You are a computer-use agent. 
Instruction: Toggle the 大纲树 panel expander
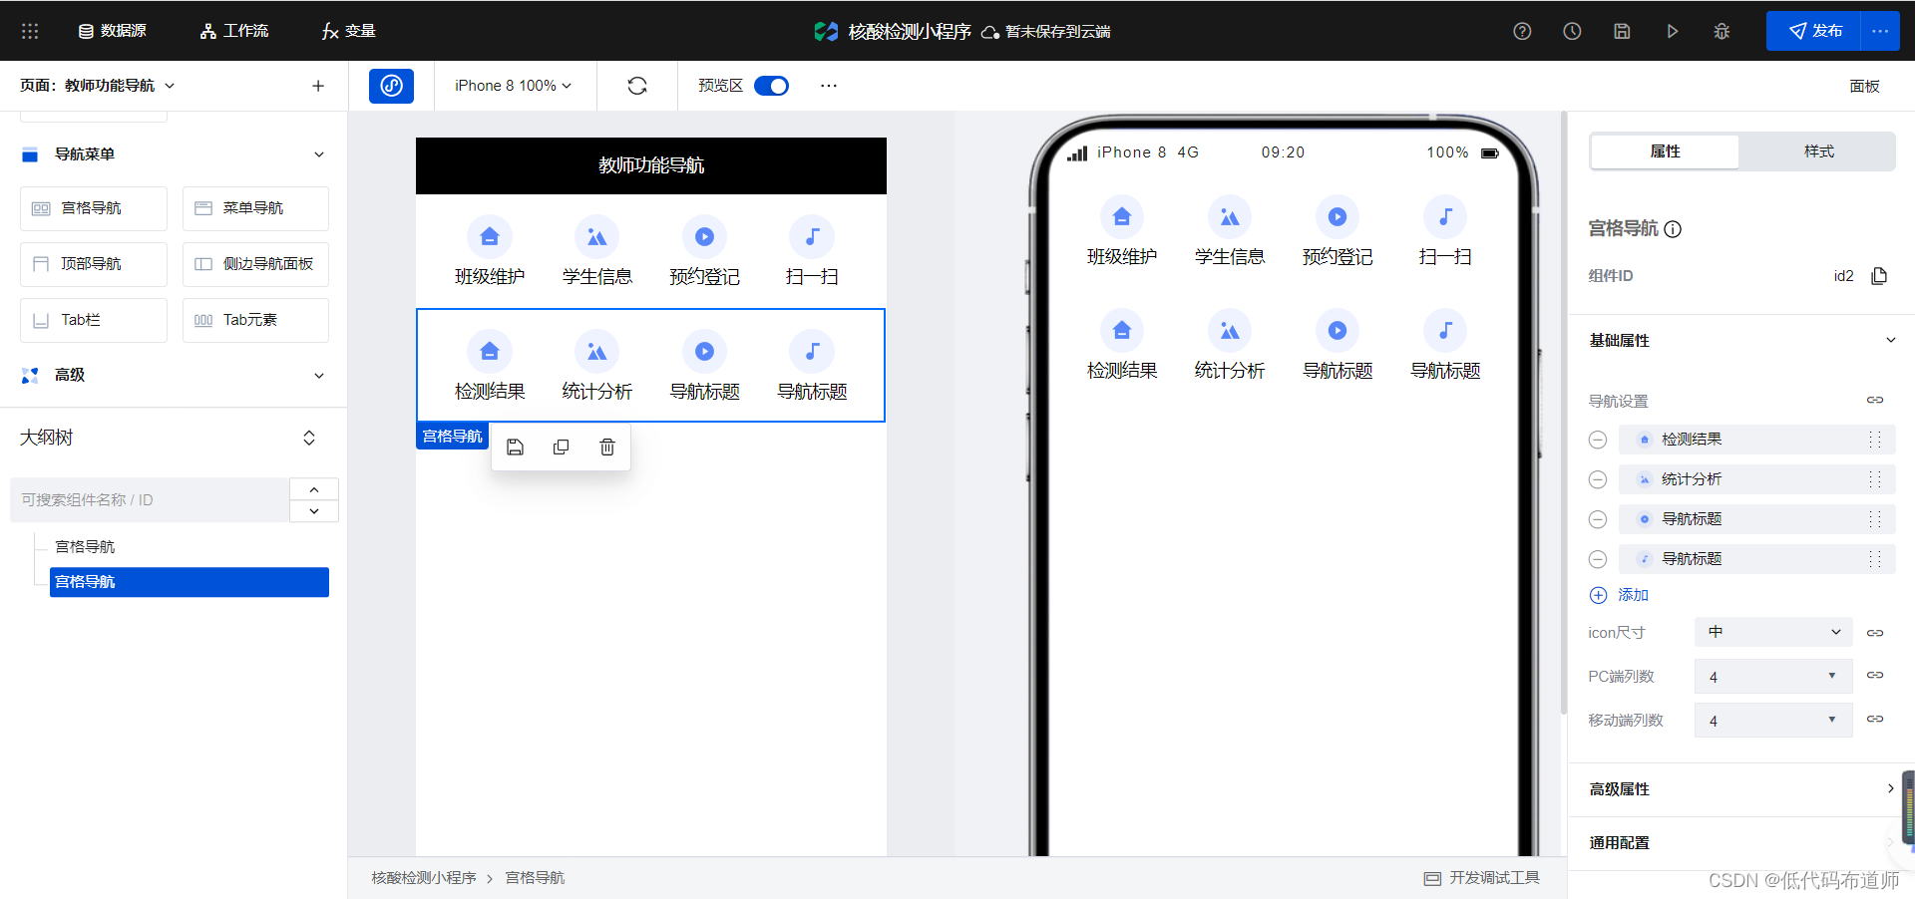point(309,438)
